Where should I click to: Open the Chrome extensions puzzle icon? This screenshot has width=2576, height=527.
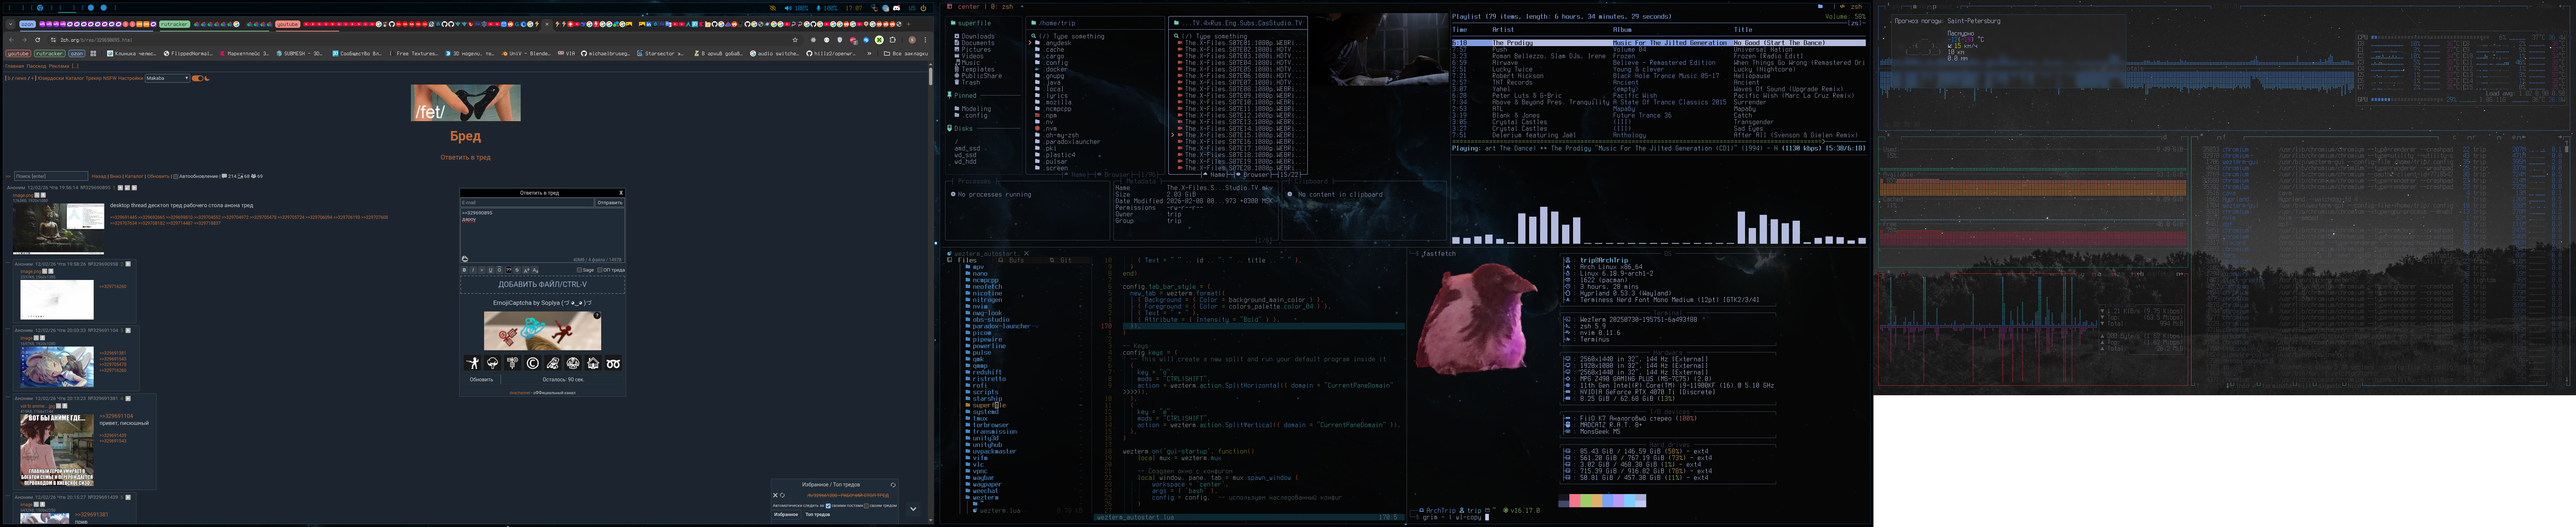coord(892,40)
